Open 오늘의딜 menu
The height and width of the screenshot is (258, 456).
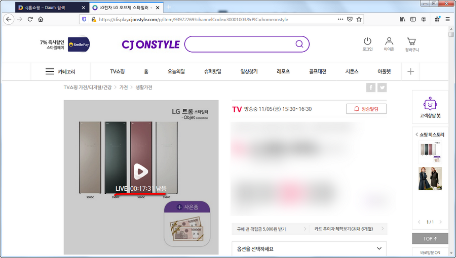pyautogui.click(x=176, y=71)
